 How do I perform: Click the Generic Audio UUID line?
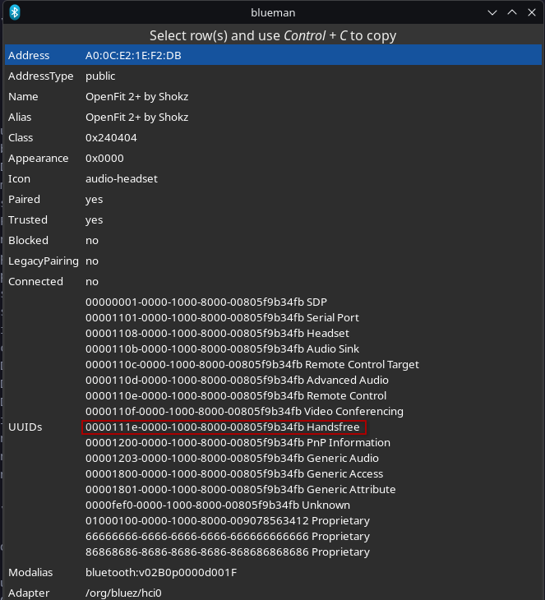232,459
